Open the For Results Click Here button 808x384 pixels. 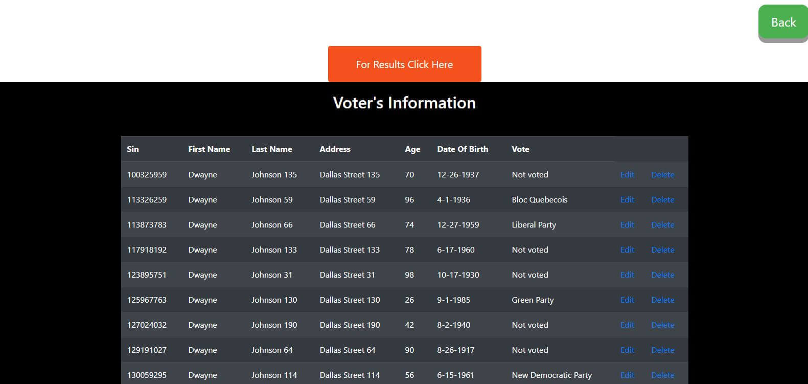[404, 64]
